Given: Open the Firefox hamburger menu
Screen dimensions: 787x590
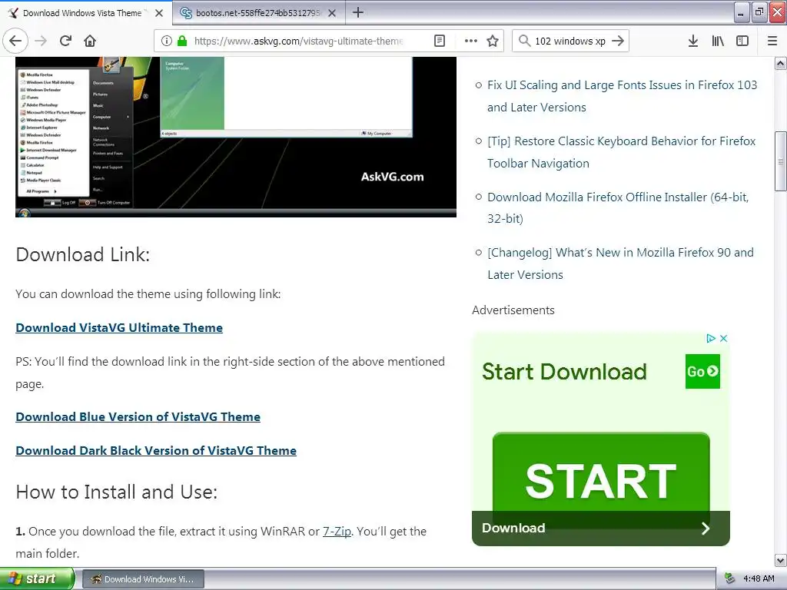Looking at the screenshot, I should [x=772, y=41].
